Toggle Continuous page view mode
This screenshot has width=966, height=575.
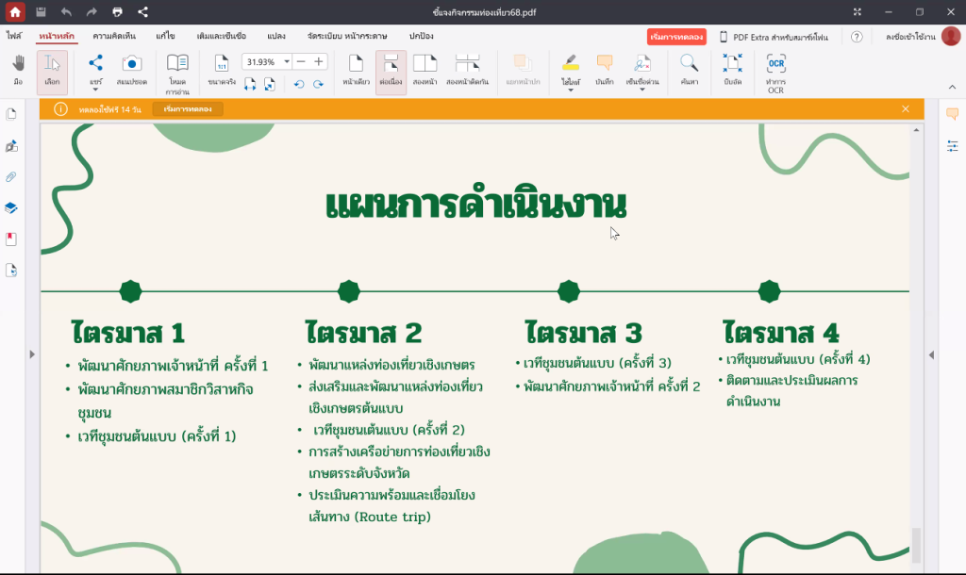pyautogui.click(x=391, y=70)
